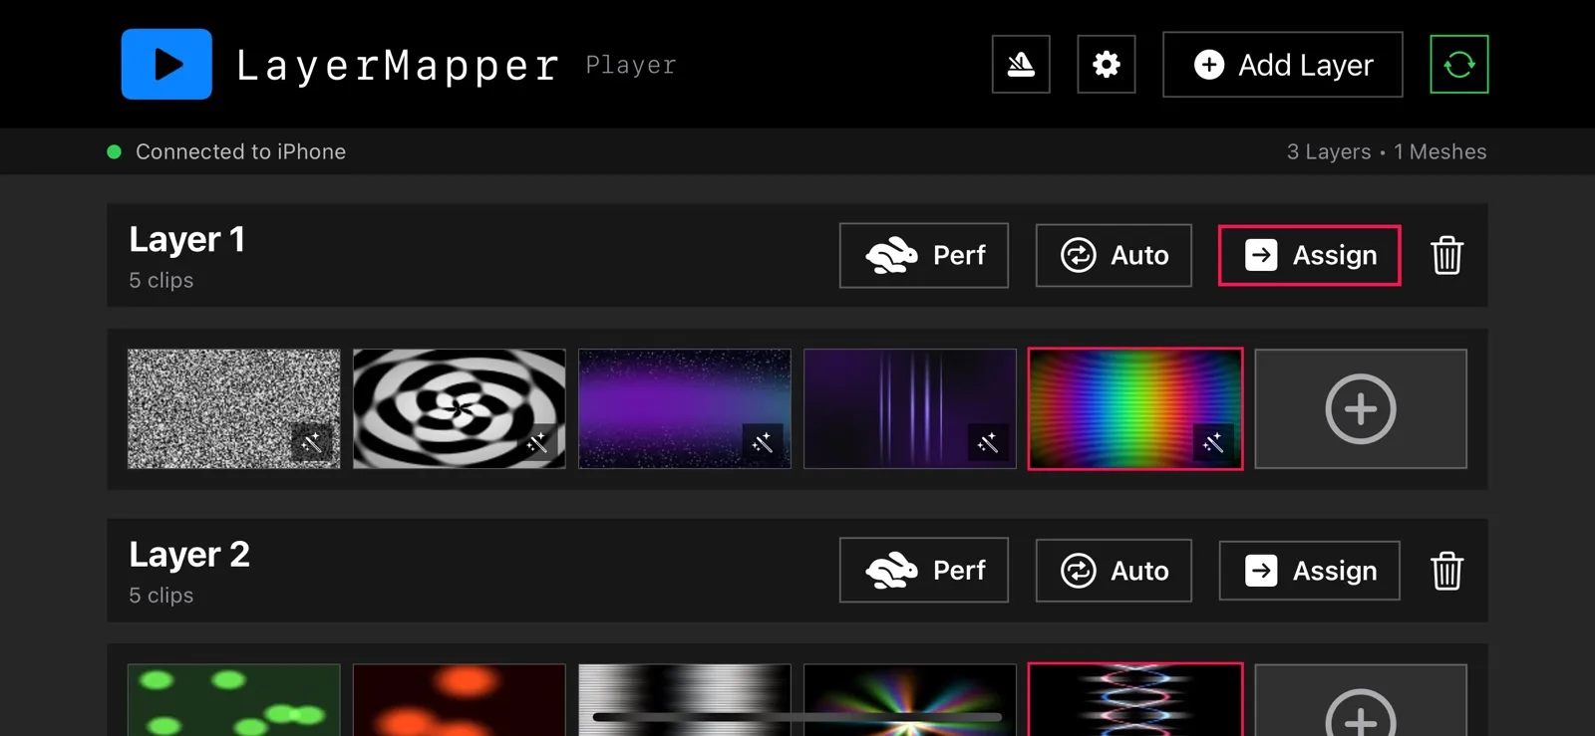Select the static noise clip thumbnail
Image resolution: width=1595 pixels, height=736 pixels.
click(x=233, y=408)
